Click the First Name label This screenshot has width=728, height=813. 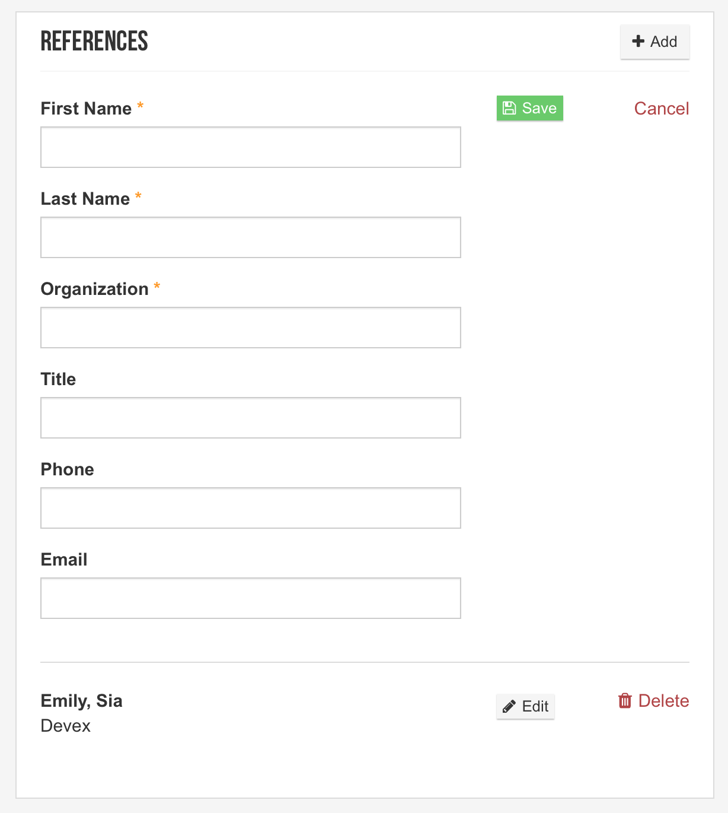coord(86,109)
